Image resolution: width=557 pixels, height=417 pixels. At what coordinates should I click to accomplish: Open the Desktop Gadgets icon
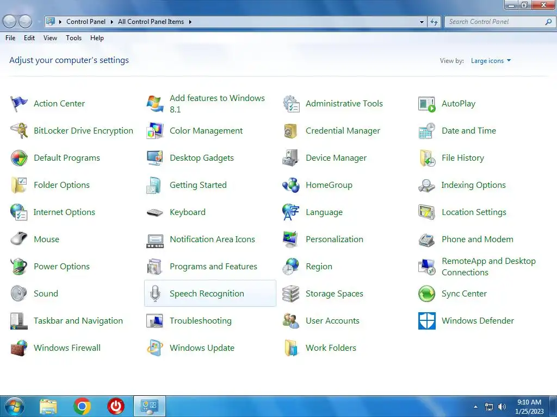coord(155,158)
